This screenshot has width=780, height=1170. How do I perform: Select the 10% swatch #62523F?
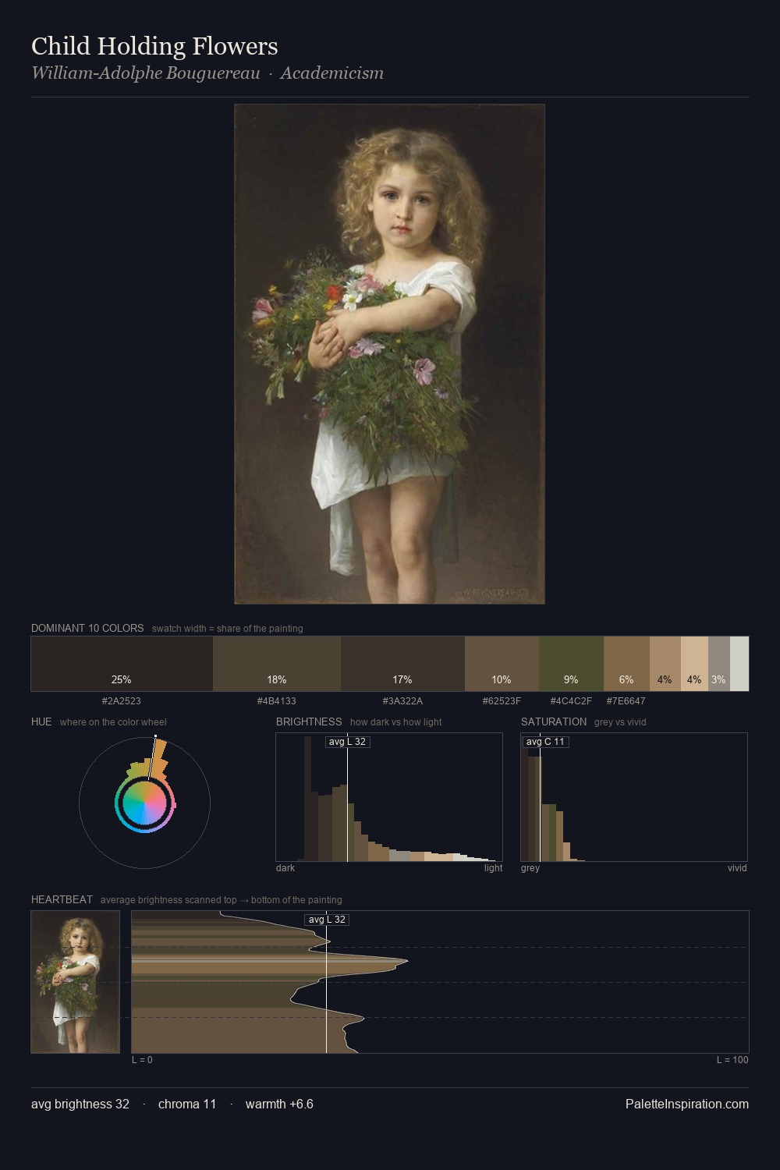(x=502, y=664)
